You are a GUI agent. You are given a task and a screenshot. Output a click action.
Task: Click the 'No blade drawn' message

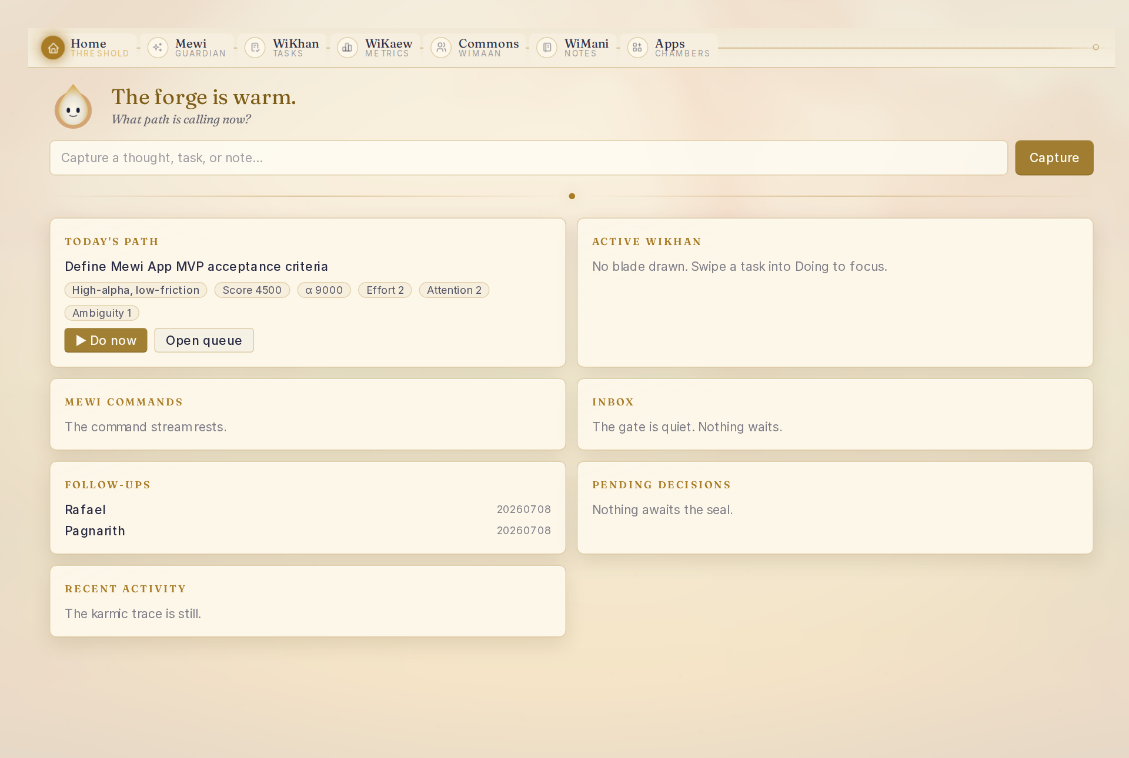click(x=740, y=266)
